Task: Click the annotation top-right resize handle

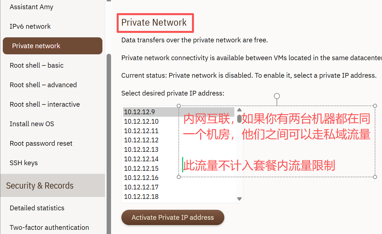Action: (375, 106)
